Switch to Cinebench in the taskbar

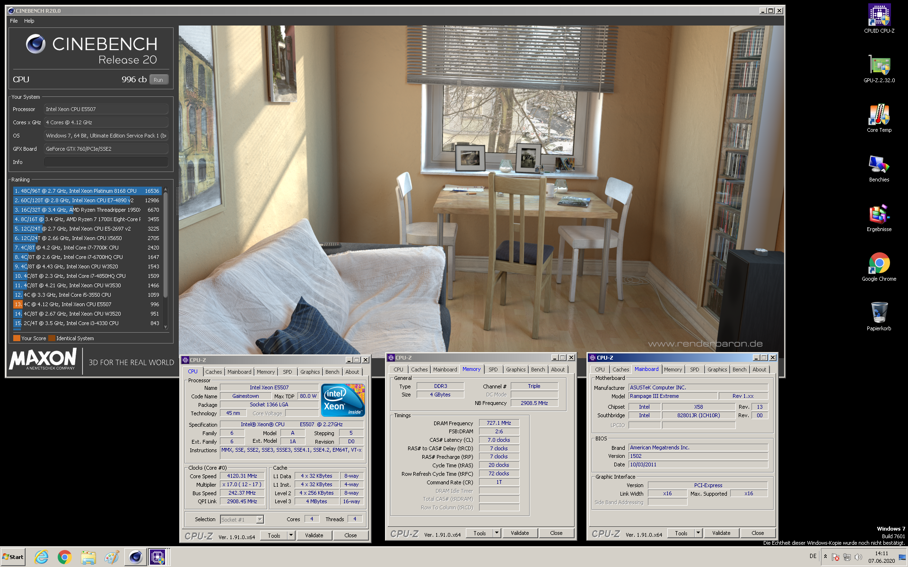135,557
